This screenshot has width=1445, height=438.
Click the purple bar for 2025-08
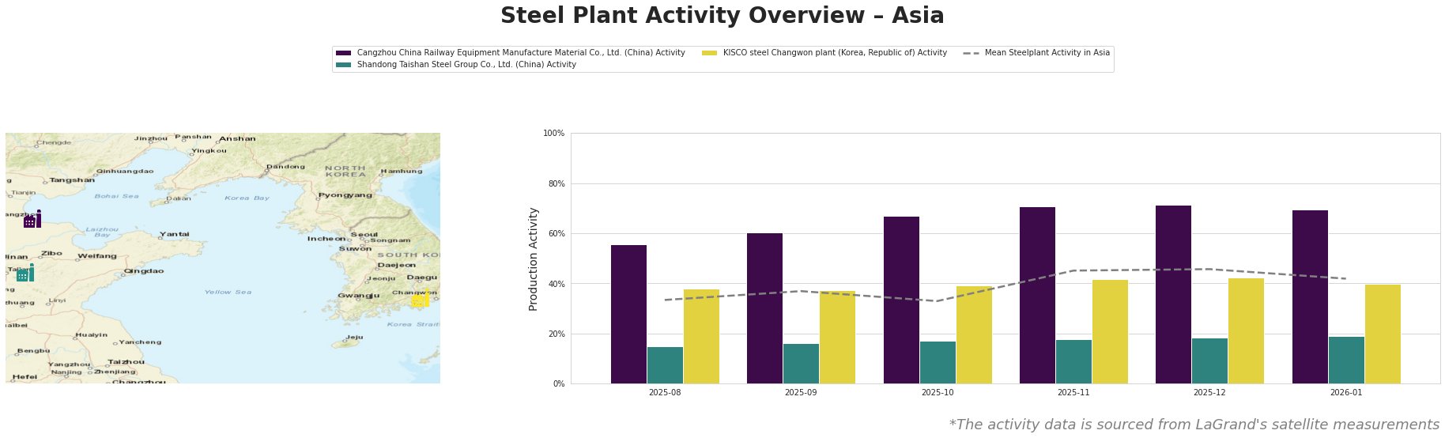628,314
